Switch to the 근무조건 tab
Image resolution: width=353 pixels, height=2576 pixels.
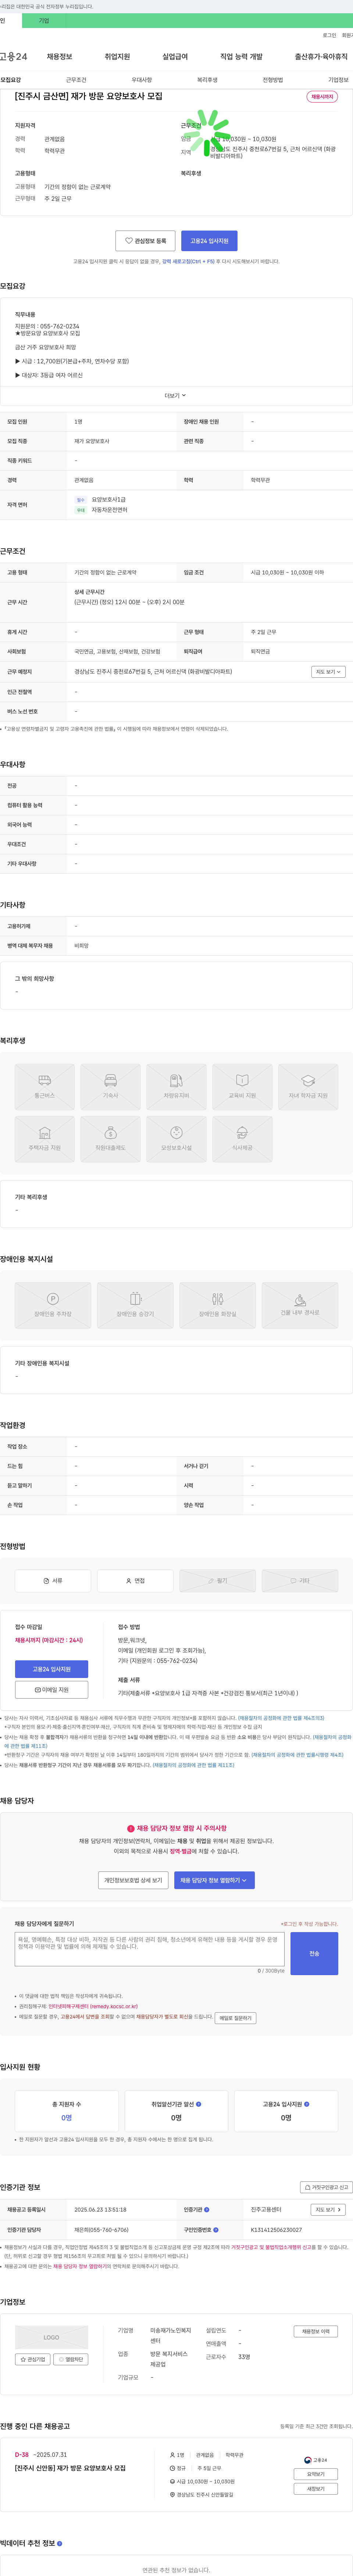click(76, 80)
